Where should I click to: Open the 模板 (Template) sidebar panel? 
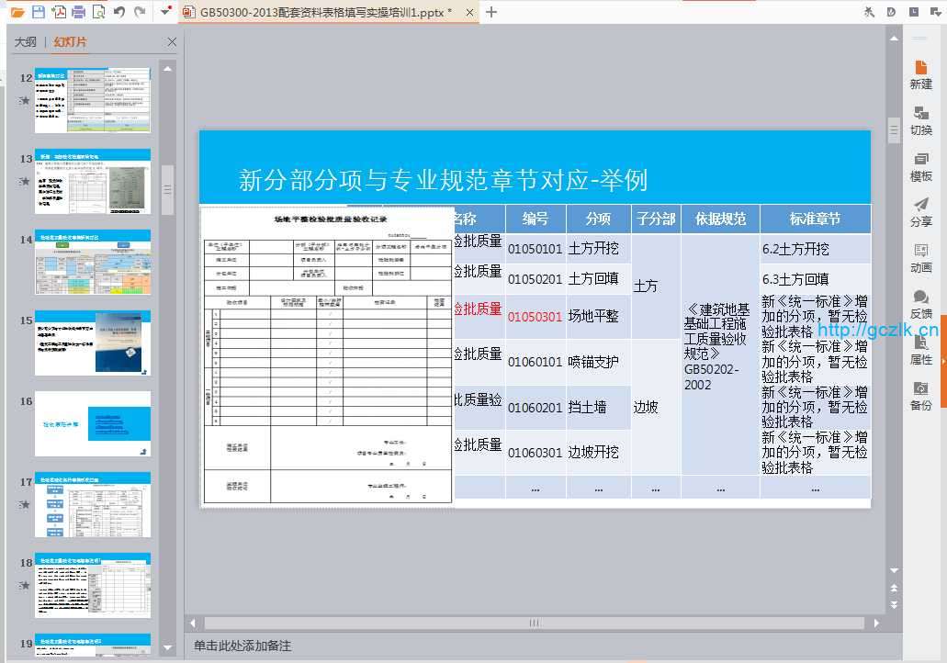pos(920,166)
